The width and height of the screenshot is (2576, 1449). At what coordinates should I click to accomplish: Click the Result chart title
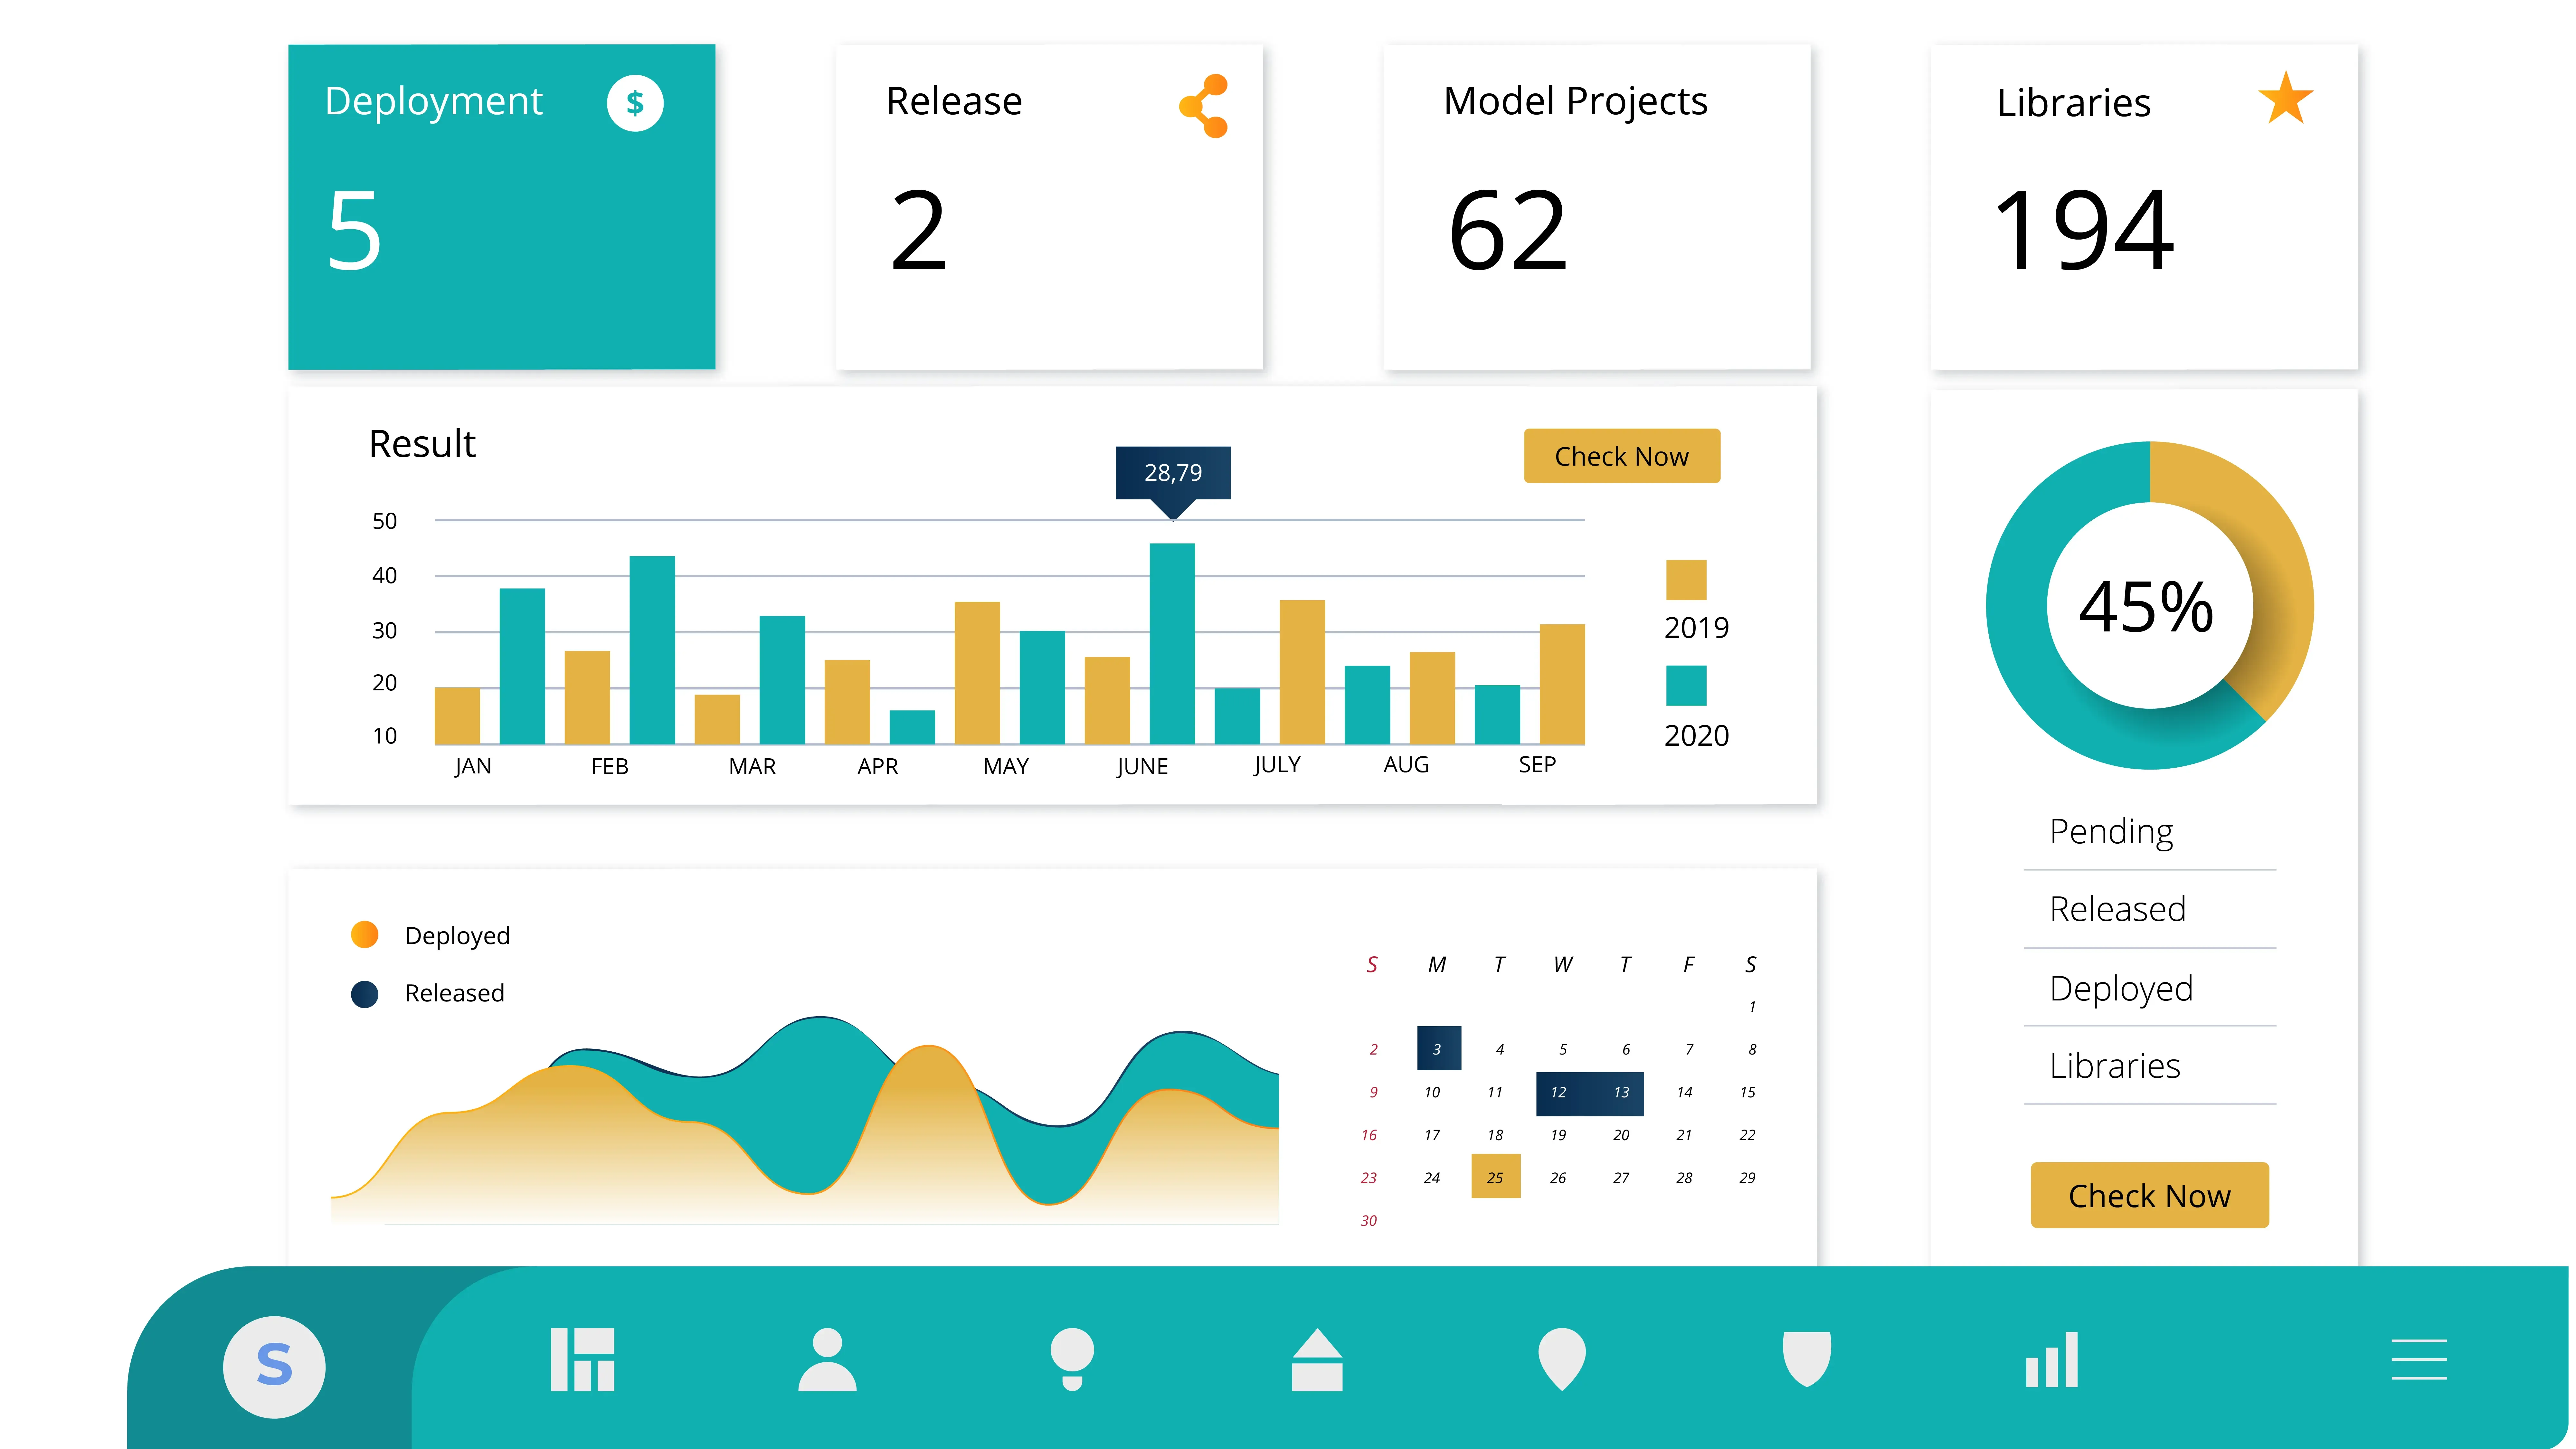[x=422, y=444]
